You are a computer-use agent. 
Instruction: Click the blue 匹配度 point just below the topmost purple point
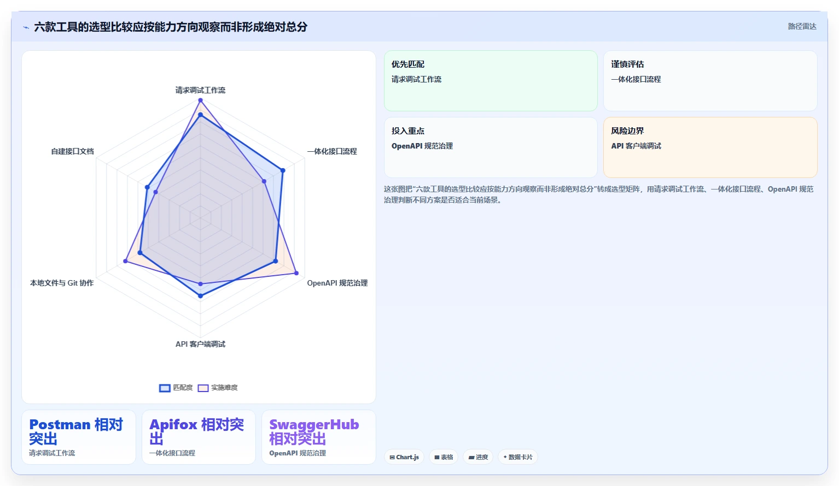(x=200, y=115)
